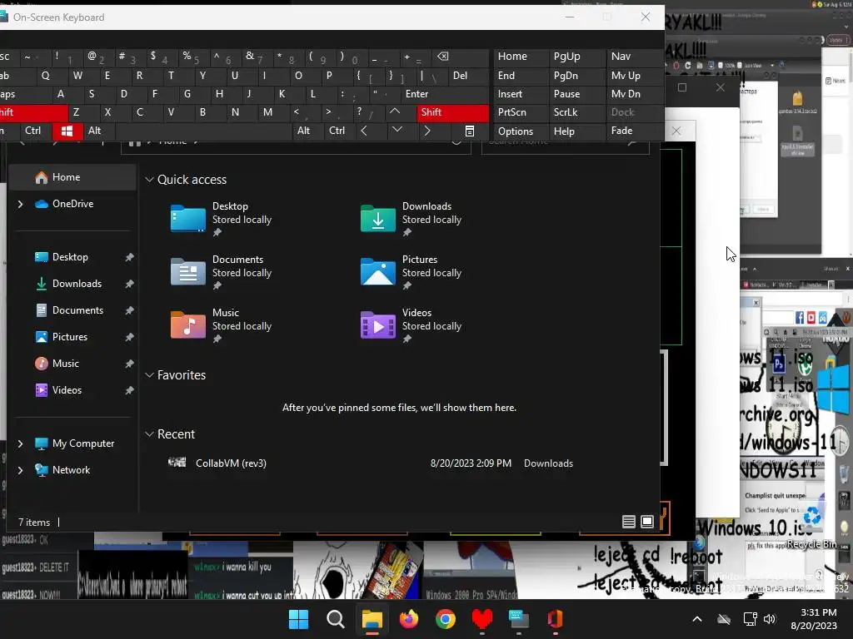853x639 pixels.
Task: Click the red heart app in the taskbar
Action: (482, 619)
